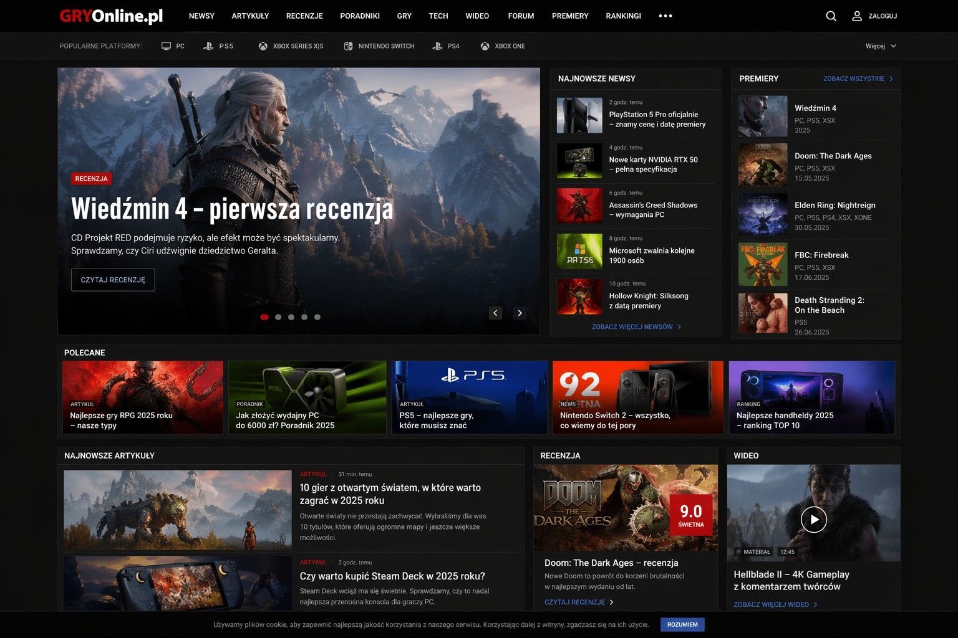
Task: Accept cookies with the Rozumiem button
Action: [x=682, y=624]
